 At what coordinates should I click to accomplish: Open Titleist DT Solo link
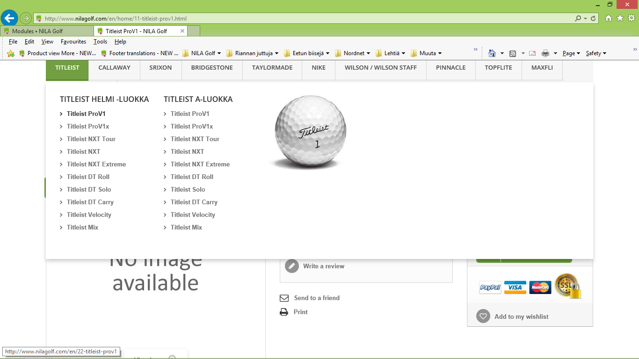coord(89,189)
